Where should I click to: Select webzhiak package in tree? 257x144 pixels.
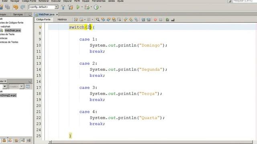(x=5, y=26)
